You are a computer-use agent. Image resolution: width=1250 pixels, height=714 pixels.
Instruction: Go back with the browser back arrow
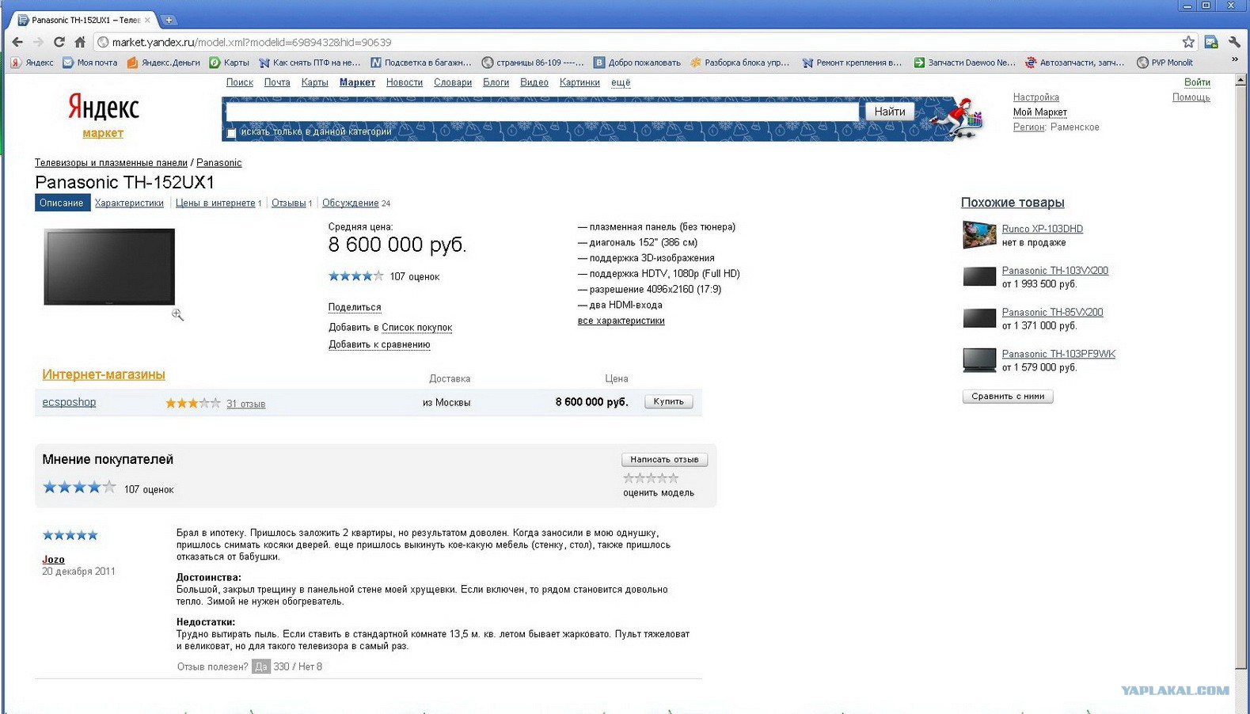pyautogui.click(x=17, y=42)
